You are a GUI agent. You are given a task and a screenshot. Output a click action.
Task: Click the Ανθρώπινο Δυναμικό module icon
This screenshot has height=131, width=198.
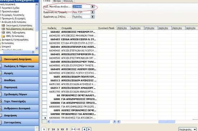[x=1, y=108]
